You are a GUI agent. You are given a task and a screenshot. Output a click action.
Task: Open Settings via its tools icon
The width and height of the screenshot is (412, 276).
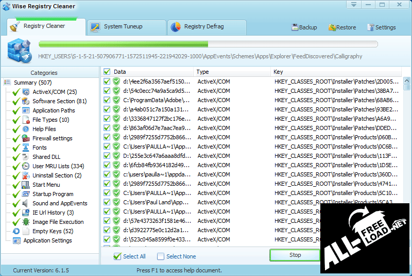coord(370,27)
